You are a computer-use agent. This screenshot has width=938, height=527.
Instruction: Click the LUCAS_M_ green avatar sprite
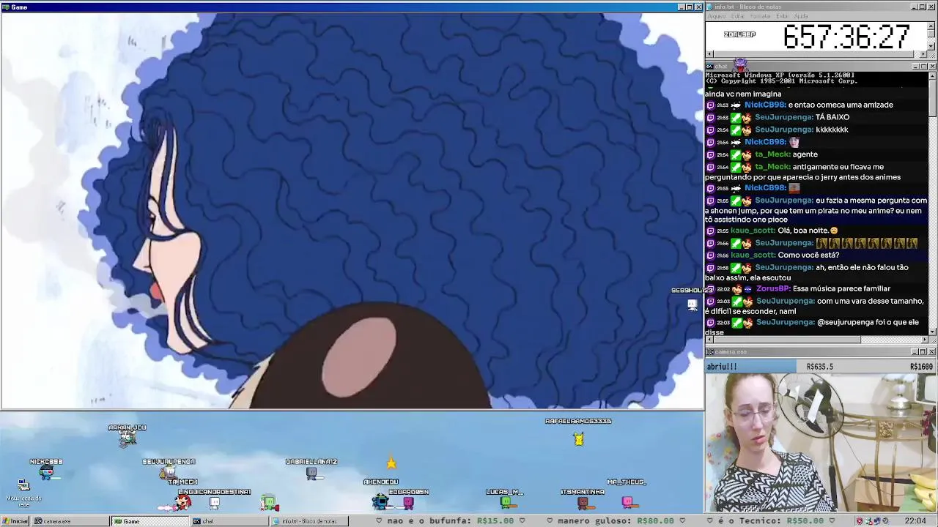505,502
